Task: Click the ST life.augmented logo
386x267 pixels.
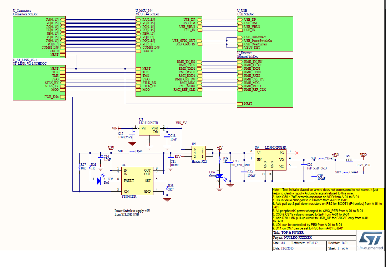Action: click(x=370, y=241)
